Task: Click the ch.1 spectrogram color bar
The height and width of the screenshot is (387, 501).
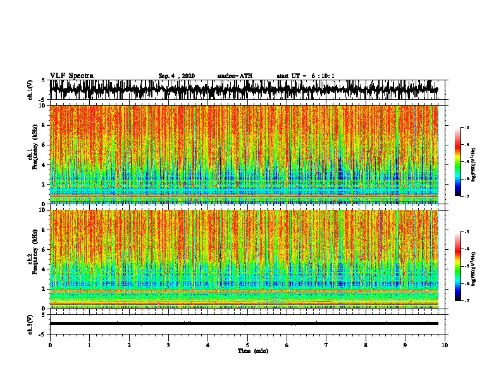Action: click(458, 162)
